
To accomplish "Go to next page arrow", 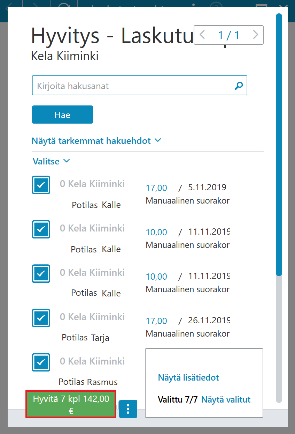I will coord(256,35).
